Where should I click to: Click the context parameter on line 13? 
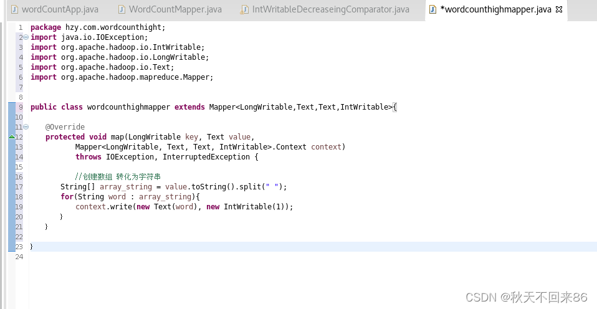[327, 147]
